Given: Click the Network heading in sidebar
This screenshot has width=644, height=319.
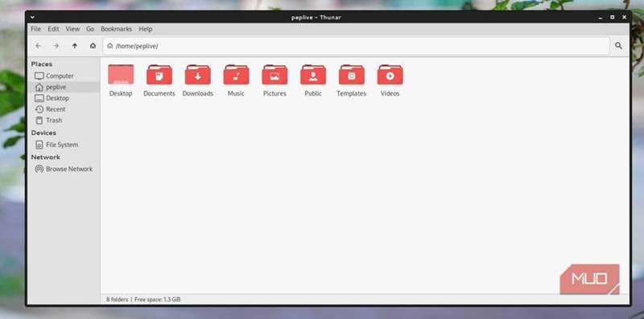Looking at the screenshot, I should [46, 157].
